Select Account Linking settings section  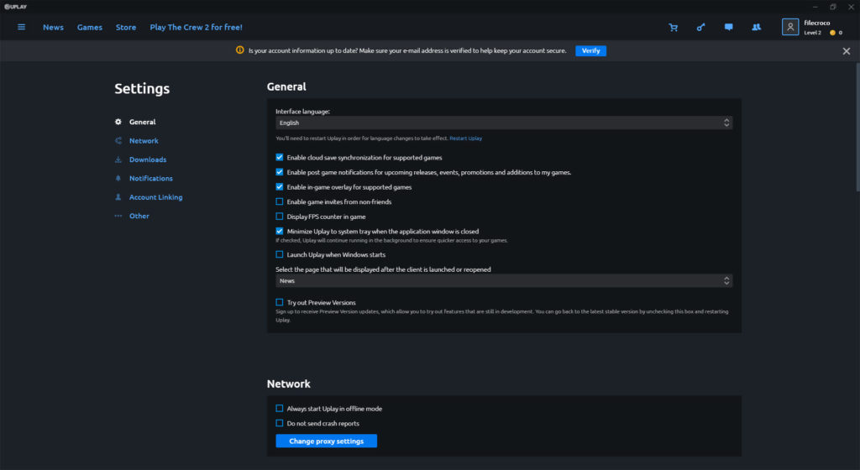[155, 197]
